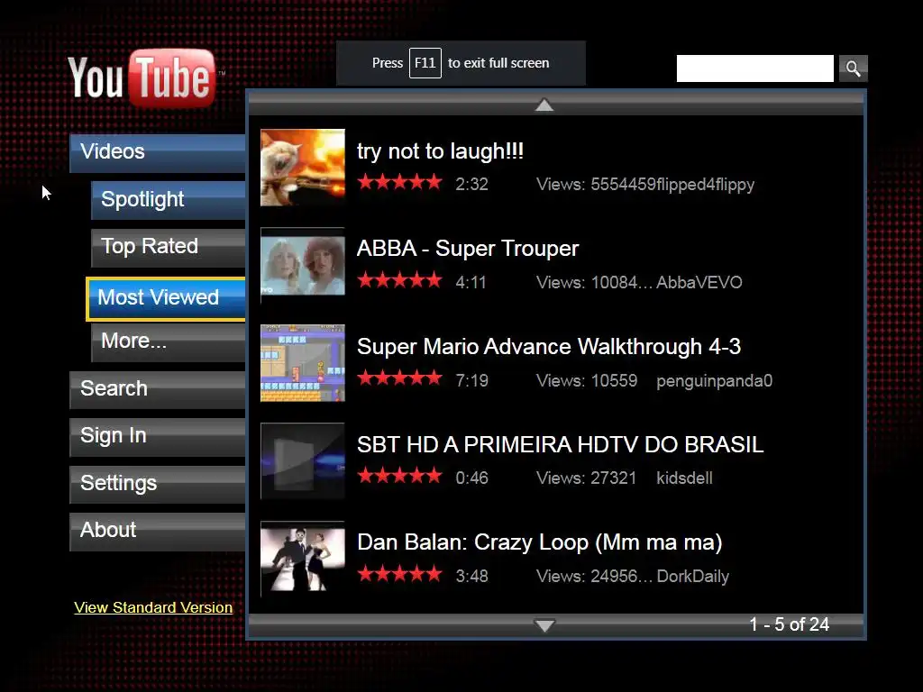Open the About menu item

tap(157, 532)
